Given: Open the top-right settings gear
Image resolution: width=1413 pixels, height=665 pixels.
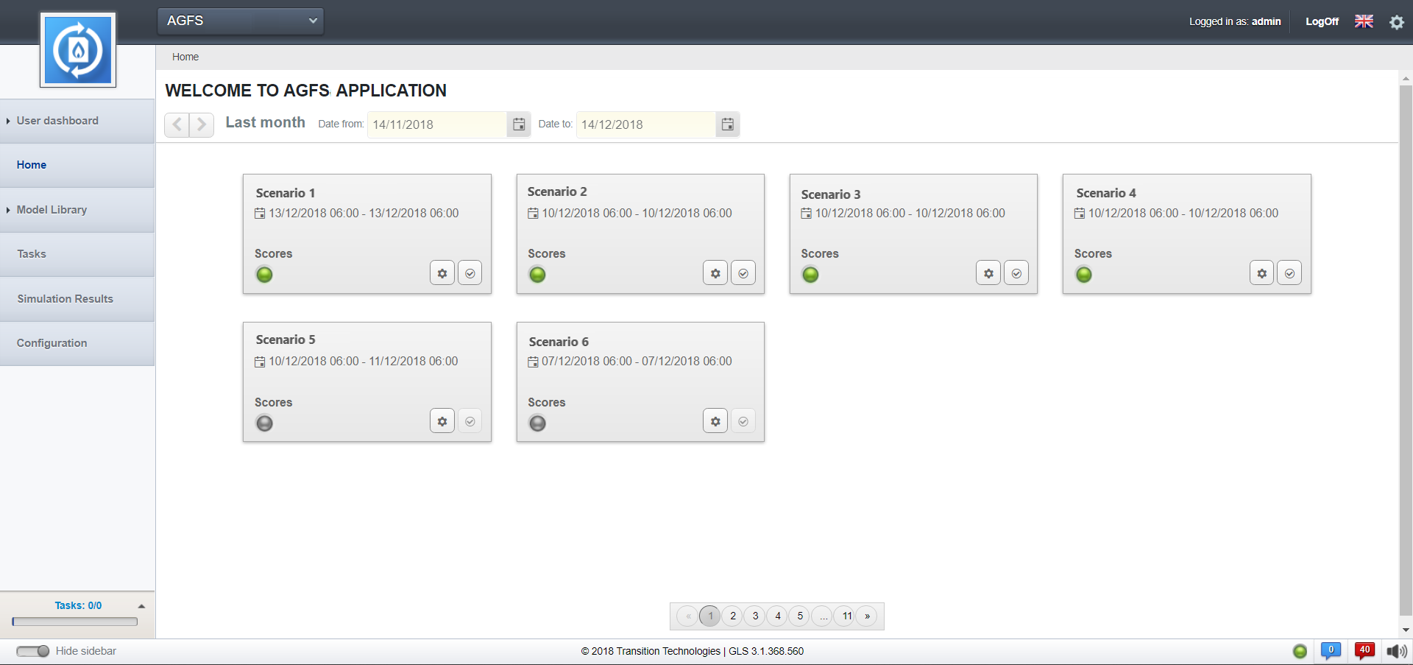Looking at the screenshot, I should [1396, 22].
